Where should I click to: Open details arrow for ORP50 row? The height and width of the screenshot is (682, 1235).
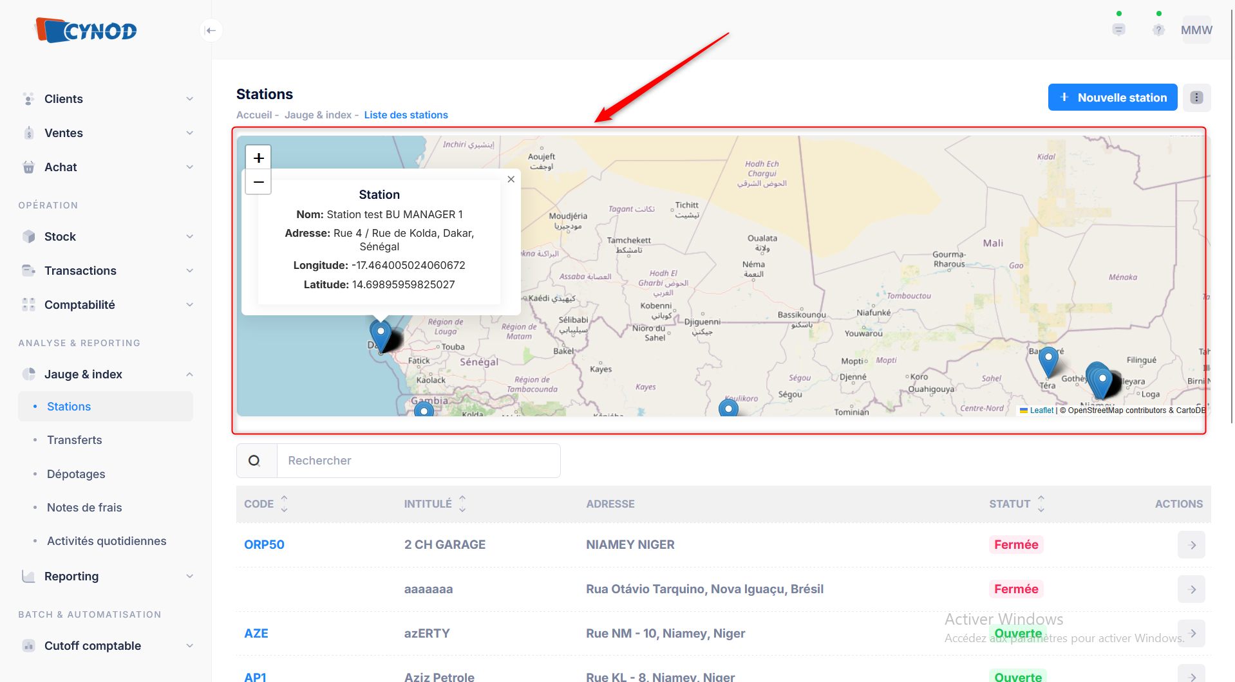[x=1191, y=545]
